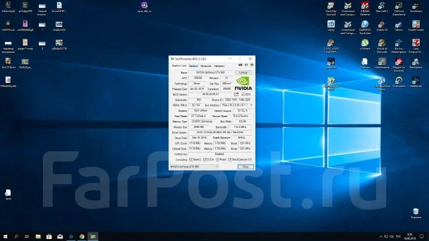Open DAEMON Tools Lite desktop shortcut
The image size is (429, 241).
pyautogui.click(x=365, y=27)
